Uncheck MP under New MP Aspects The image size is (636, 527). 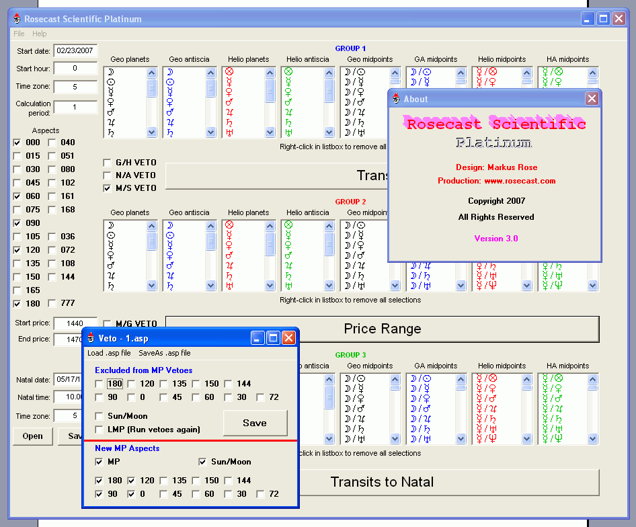[x=99, y=462]
